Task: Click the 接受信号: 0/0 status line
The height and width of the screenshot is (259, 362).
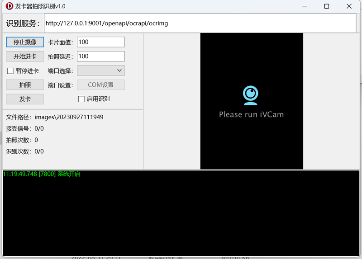Action: [x=25, y=128]
